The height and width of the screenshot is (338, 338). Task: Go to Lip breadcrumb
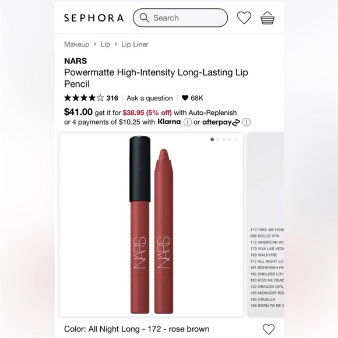(105, 44)
